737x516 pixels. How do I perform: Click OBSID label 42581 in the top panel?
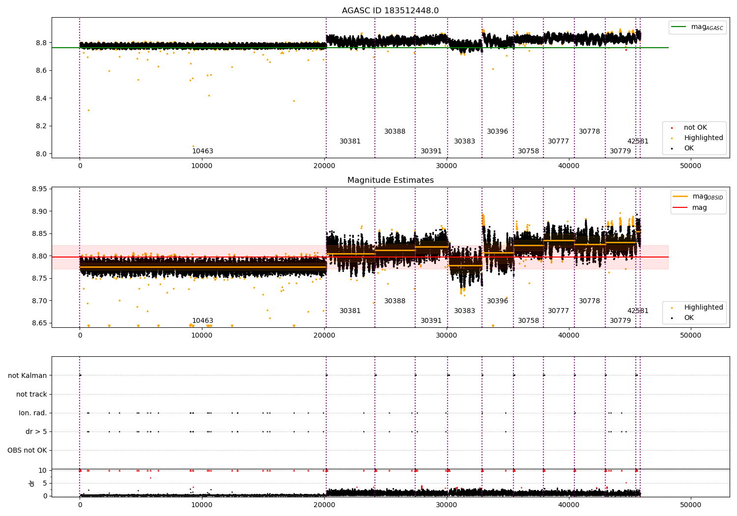coord(638,142)
